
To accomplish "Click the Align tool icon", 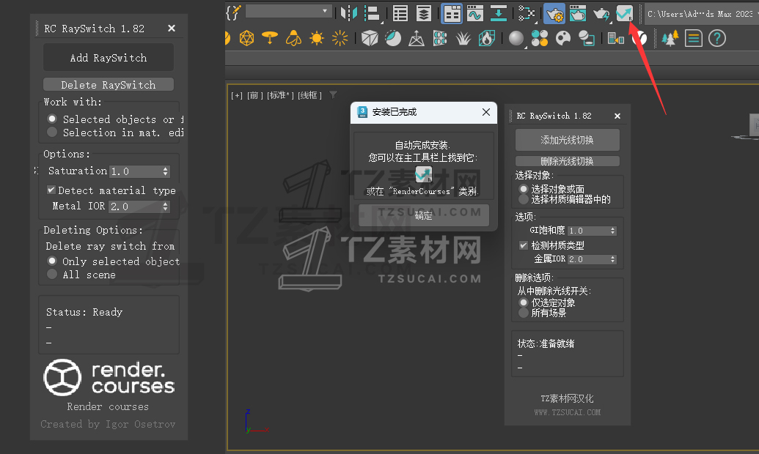I will pyautogui.click(x=372, y=13).
